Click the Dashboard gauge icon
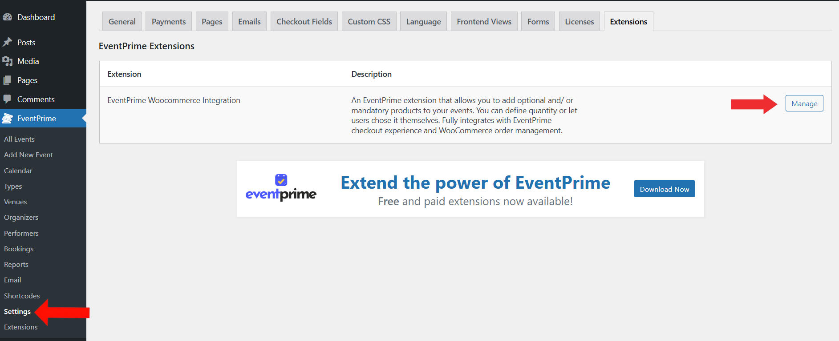The width and height of the screenshot is (839, 341). (x=7, y=17)
